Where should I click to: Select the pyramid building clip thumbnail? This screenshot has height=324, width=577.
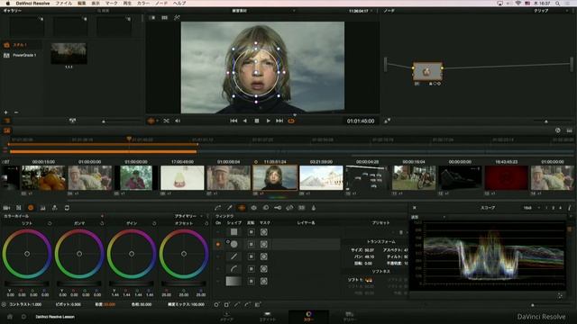[321, 178]
